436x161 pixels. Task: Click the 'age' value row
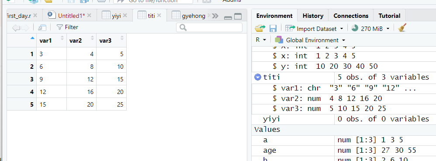pyautogui.click(x=344, y=151)
